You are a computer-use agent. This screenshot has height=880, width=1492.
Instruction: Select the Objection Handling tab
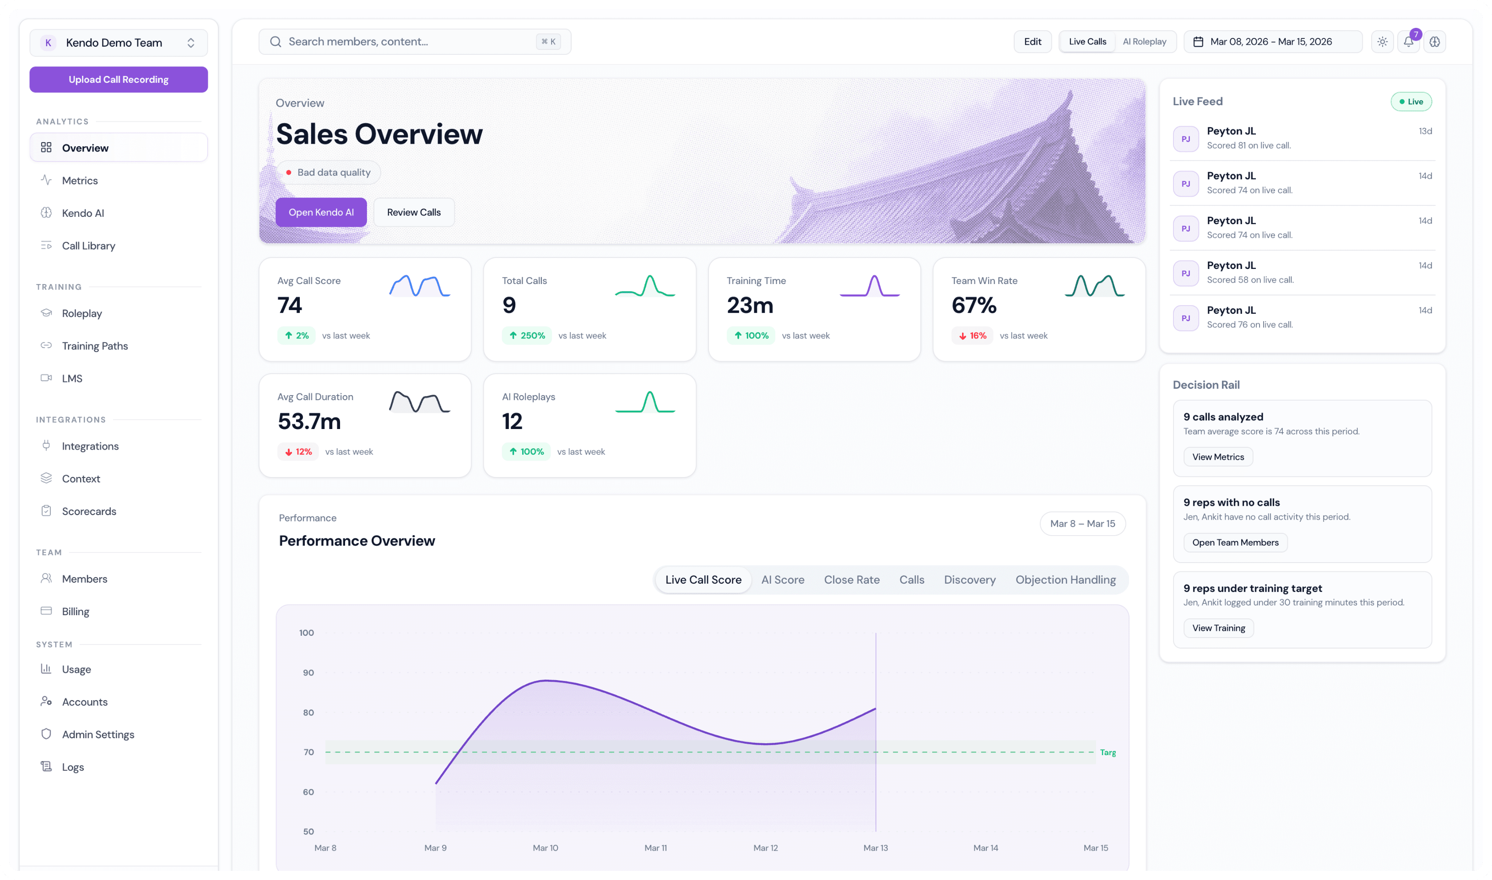(x=1065, y=580)
